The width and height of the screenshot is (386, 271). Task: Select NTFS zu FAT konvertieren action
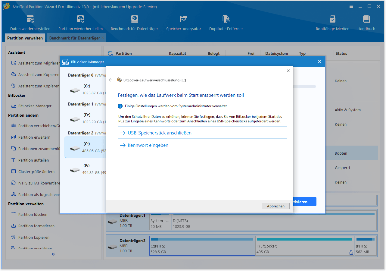tap(35, 183)
